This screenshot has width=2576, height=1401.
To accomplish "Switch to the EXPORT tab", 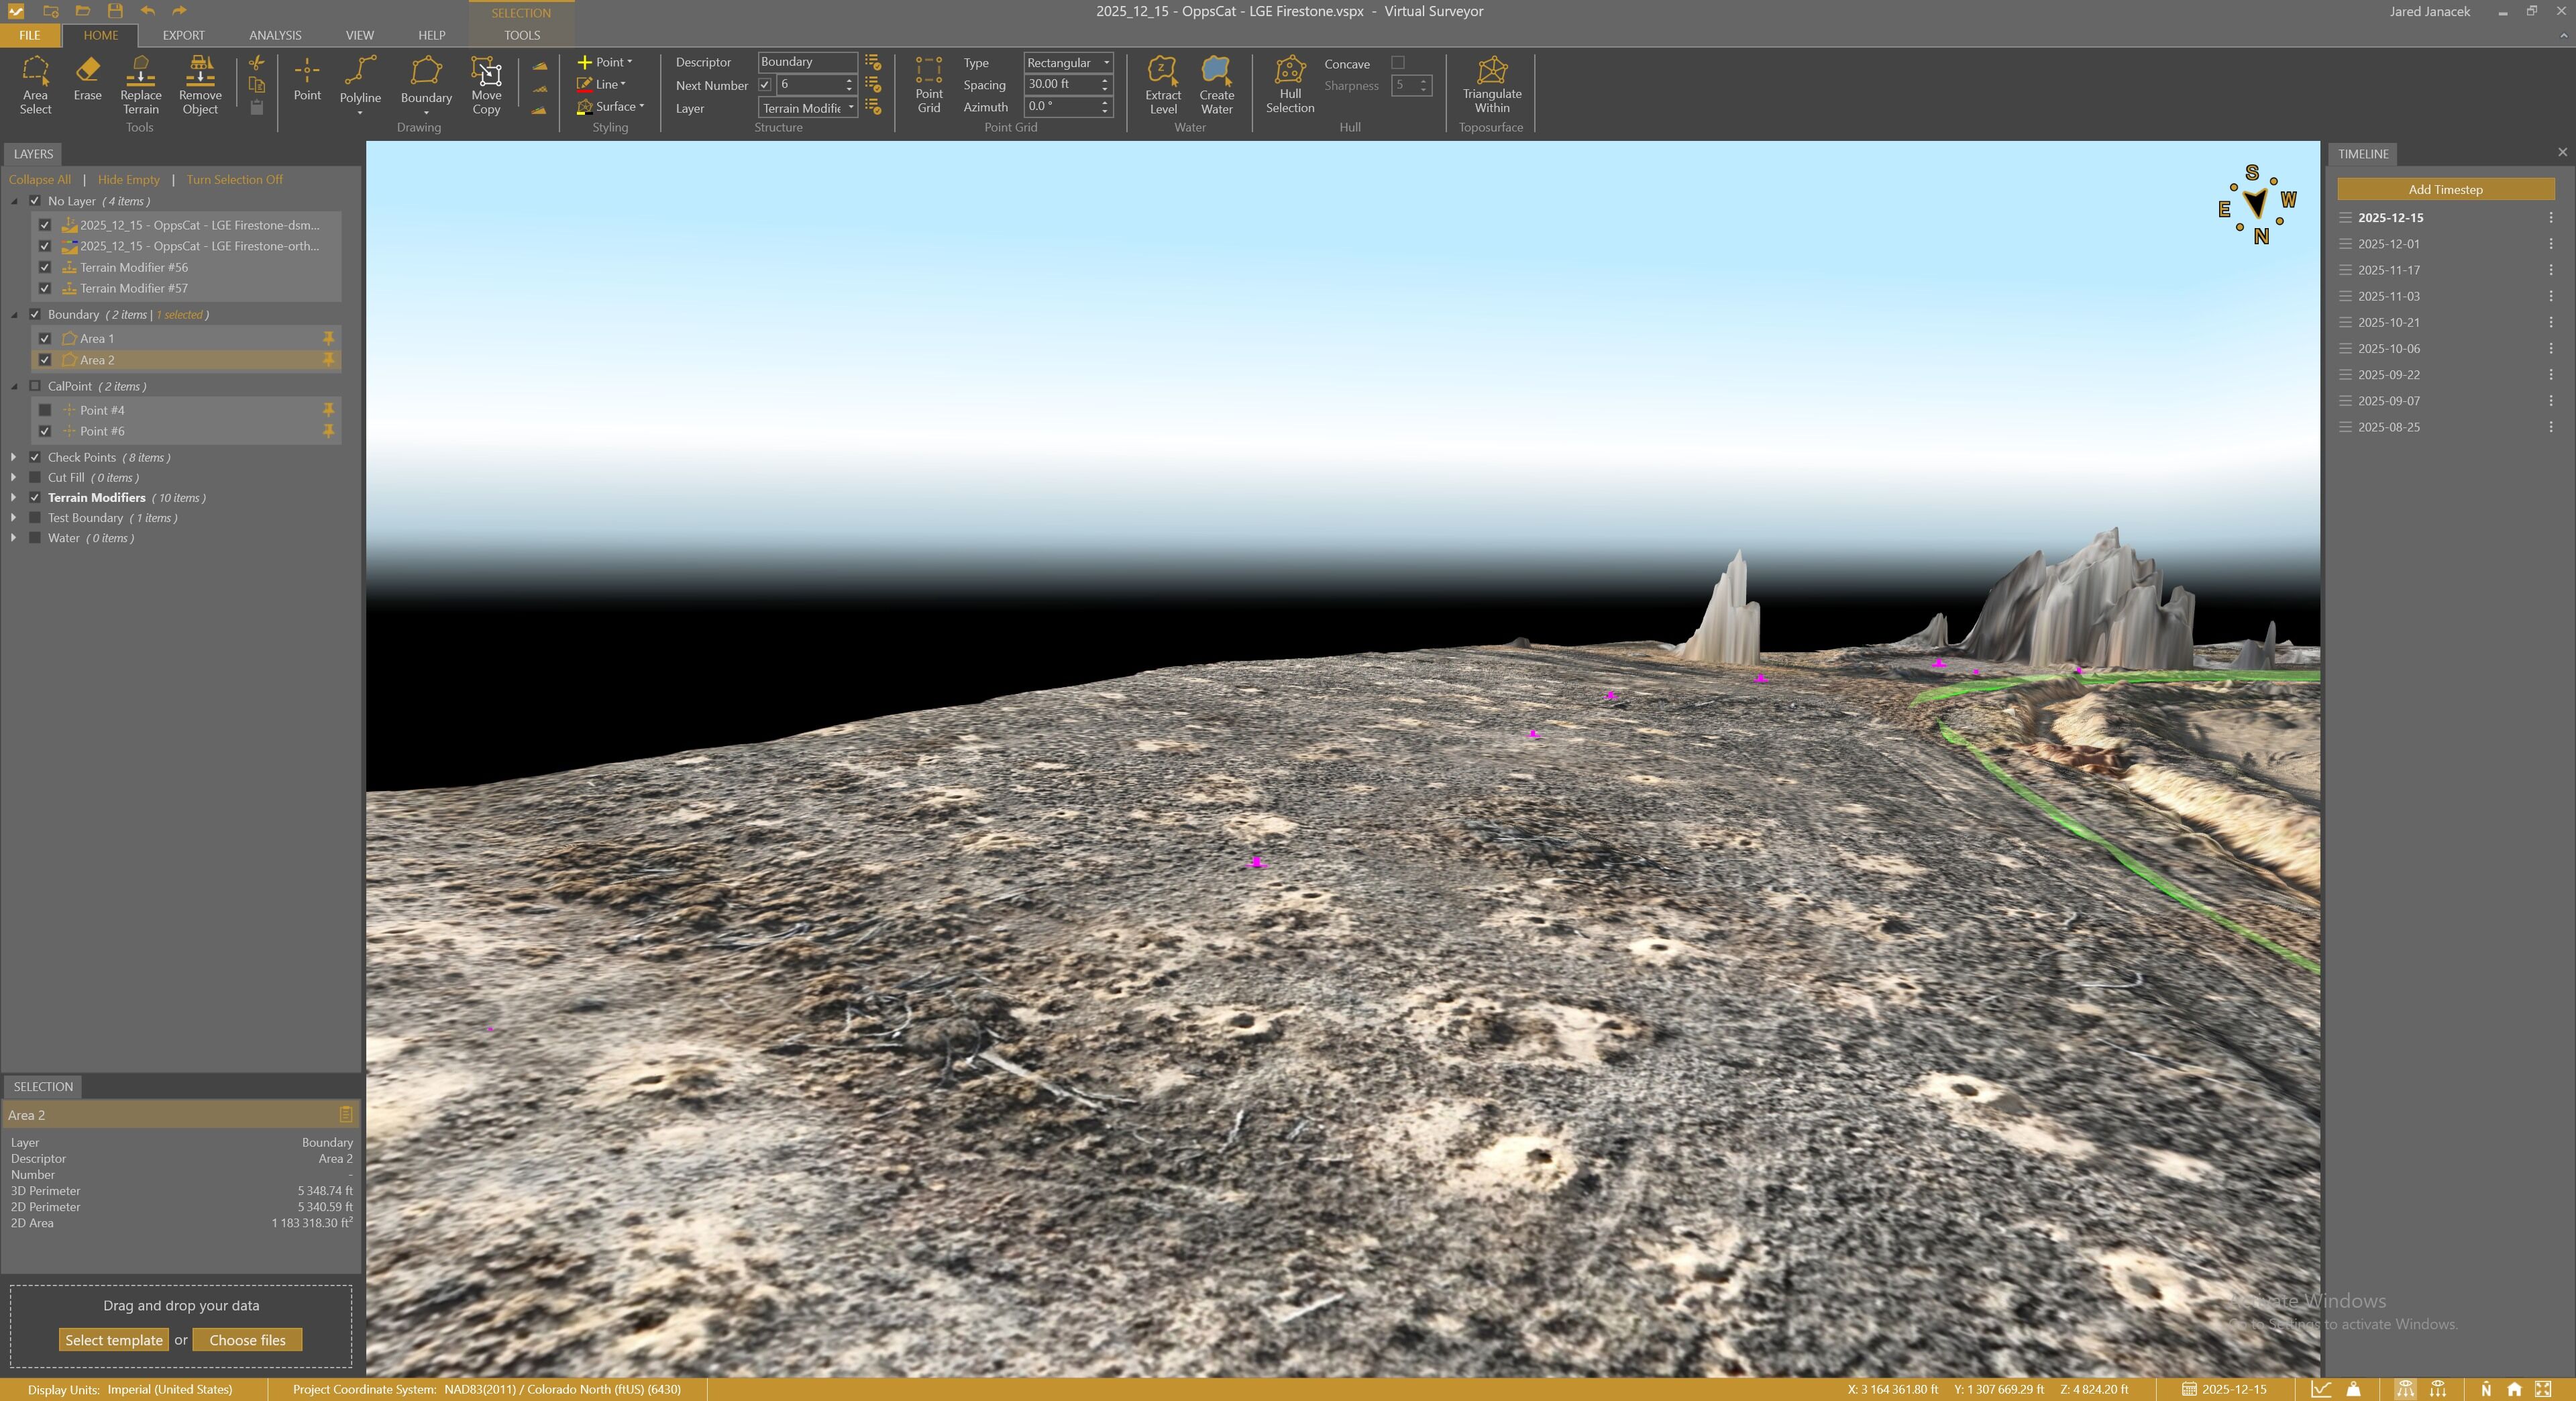I will coord(184,35).
